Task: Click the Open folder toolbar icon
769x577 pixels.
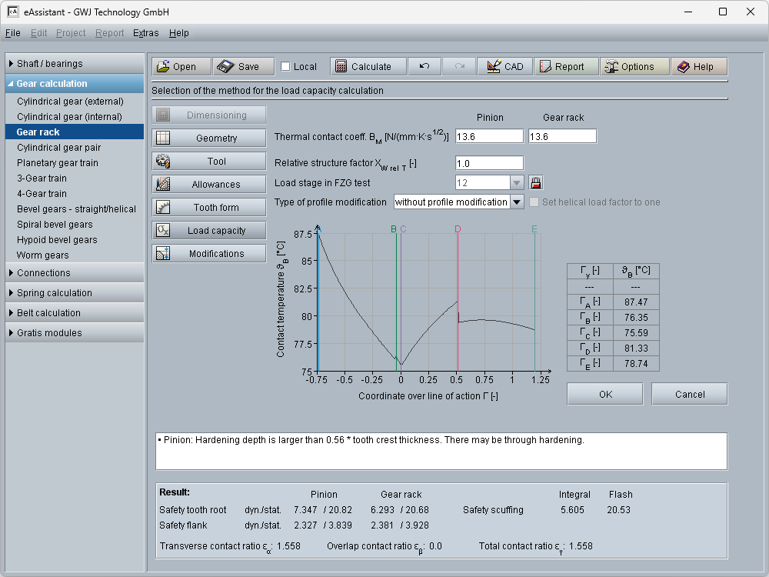Action: pyautogui.click(x=163, y=67)
